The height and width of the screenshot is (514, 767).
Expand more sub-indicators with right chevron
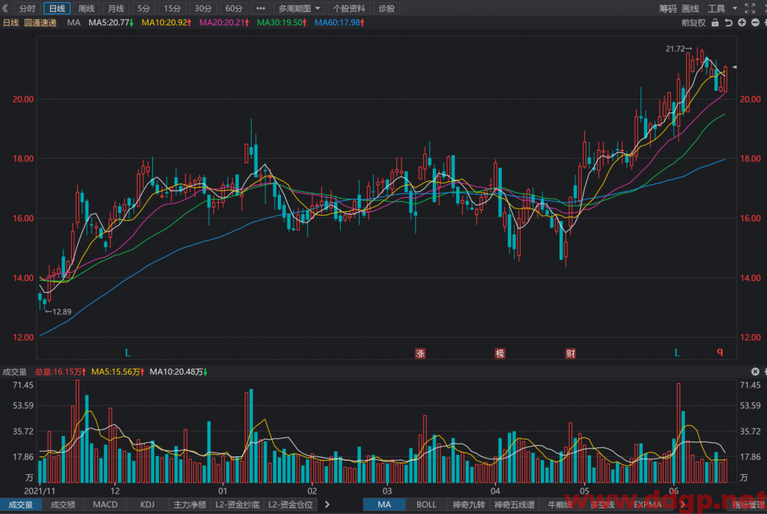(x=327, y=504)
